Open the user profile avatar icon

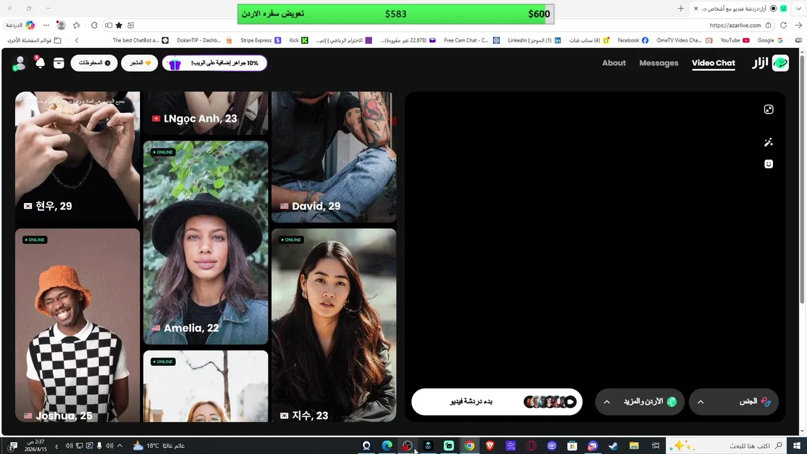coord(20,62)
